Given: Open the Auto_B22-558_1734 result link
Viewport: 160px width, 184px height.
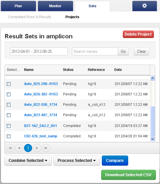Looking at the screenshot, I should coord(41,105).
